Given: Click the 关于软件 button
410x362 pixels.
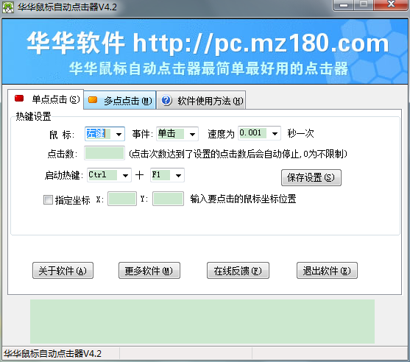Looking at the screenshot, I should (63, 271).
